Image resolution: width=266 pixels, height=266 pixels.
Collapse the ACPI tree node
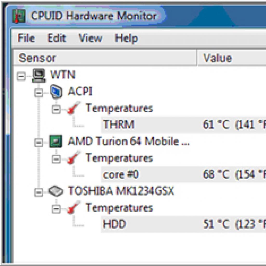[39, 93]
